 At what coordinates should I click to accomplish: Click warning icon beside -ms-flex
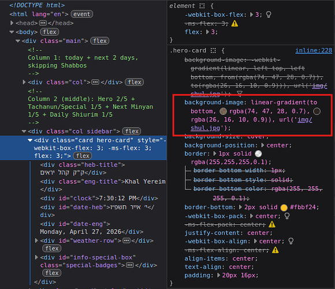point(234,23)
